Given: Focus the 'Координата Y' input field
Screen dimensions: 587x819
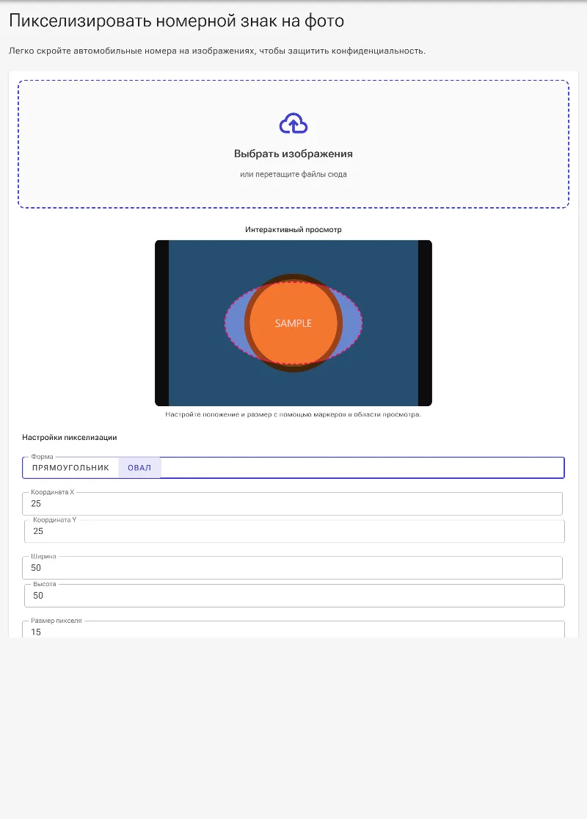Looking at the screenshot, I should click(x=294, y=531).
